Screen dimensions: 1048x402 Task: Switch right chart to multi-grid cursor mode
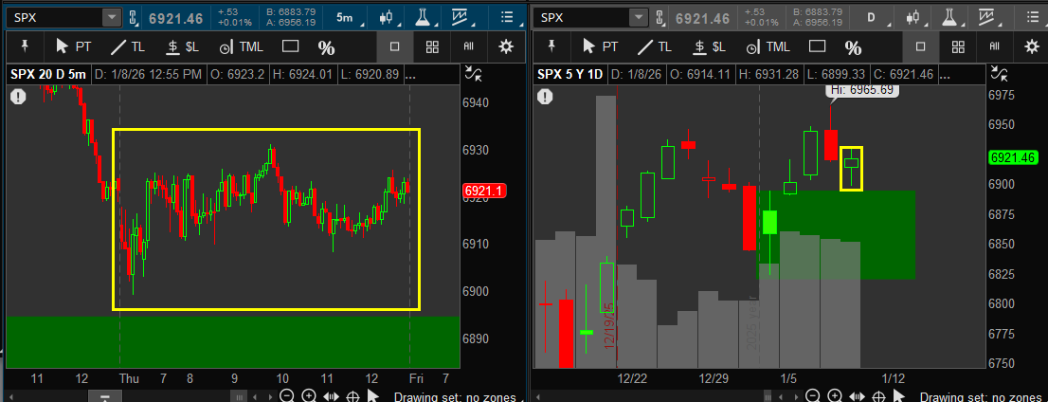click(958, 46)
